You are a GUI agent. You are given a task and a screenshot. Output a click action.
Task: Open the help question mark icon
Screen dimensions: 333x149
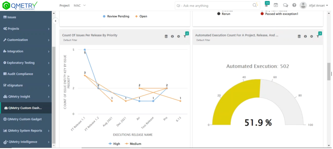(294, 5)
